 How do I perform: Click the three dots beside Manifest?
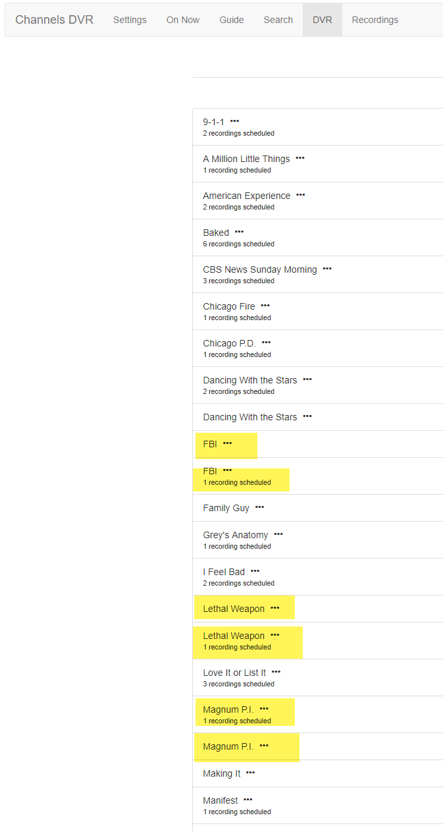[248, 800]
